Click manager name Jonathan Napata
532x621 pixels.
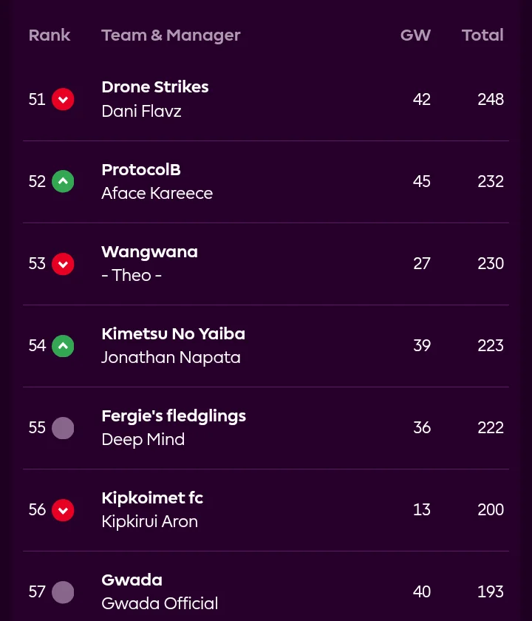pos(171,358)
